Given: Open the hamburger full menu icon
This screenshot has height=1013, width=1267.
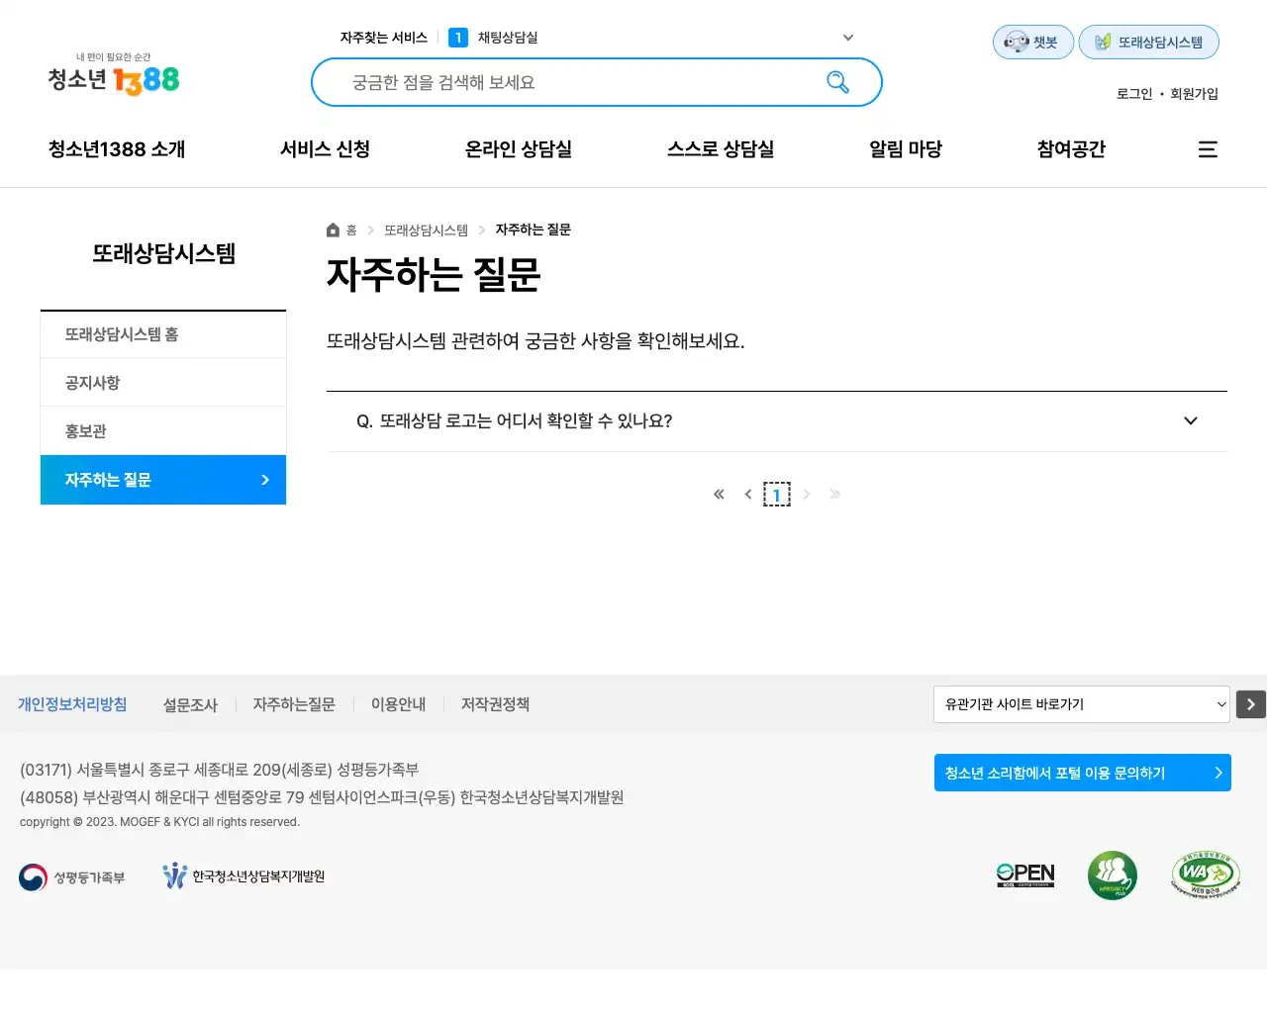Looking at the screenshot, I should [x=1208, y=149].
